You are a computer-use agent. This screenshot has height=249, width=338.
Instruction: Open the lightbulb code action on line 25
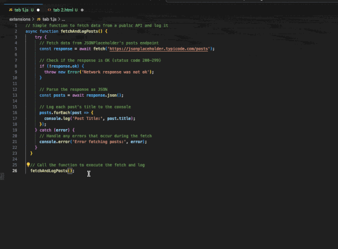coord(28,165)
